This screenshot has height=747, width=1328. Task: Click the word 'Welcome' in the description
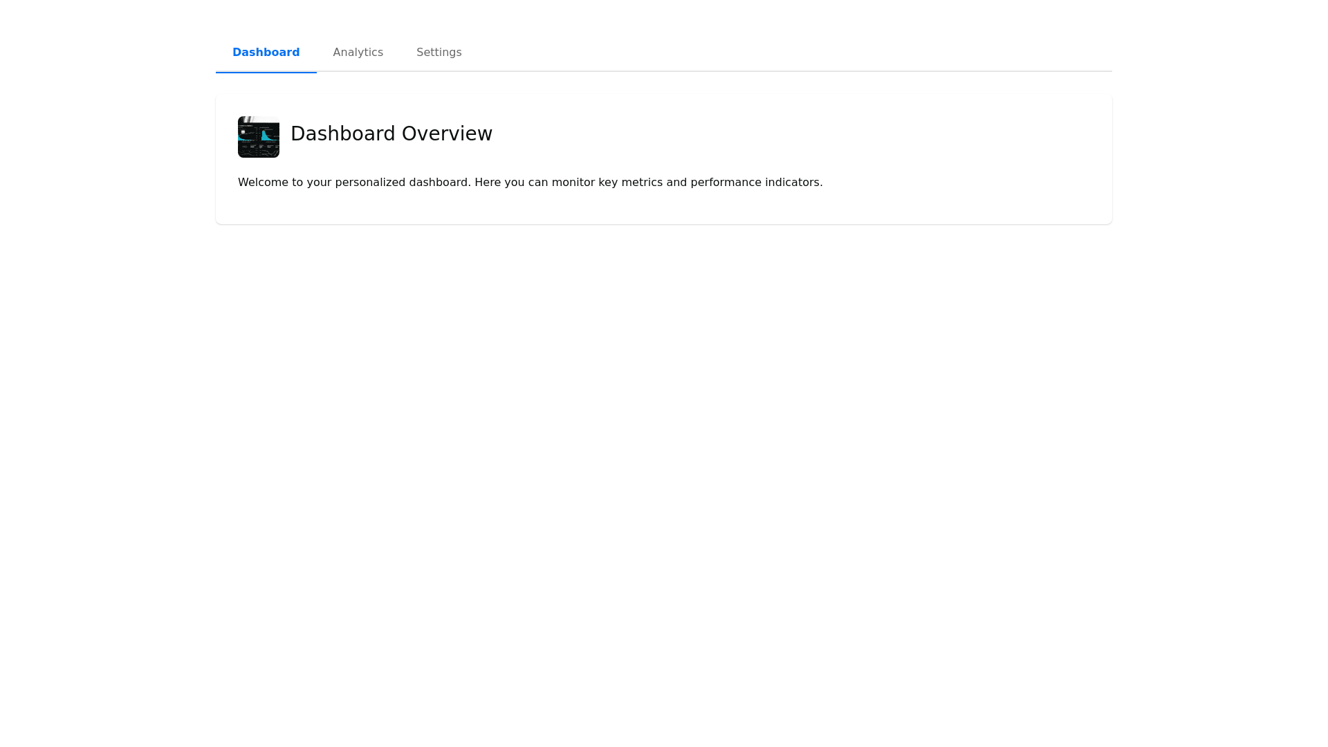(x=263, y=183)
